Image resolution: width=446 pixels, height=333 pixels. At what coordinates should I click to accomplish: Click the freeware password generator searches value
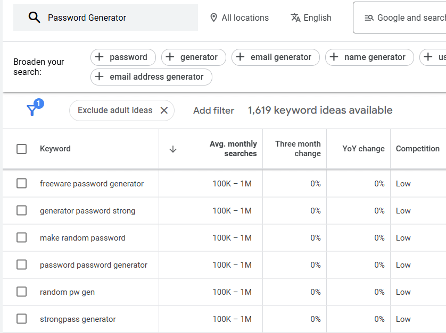coord(232,184)
